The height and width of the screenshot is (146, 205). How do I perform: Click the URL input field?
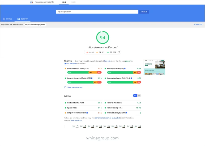pyautogui.click(x=97, y=12)
